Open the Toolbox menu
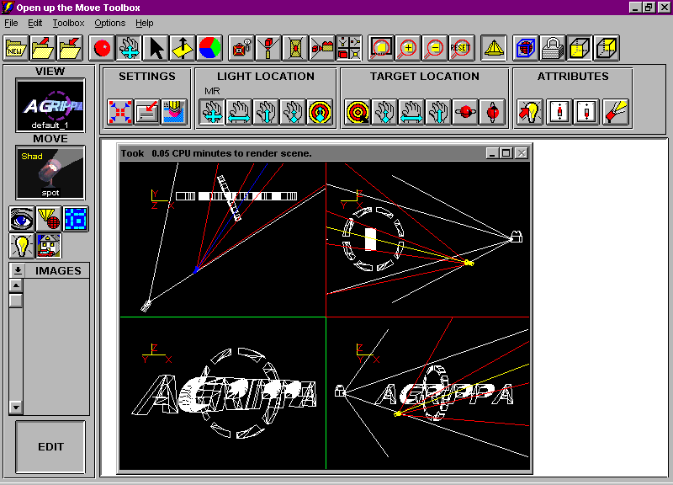Image resolution: width=673 pixels, height=485 pixels. click(x=69, y=24)
